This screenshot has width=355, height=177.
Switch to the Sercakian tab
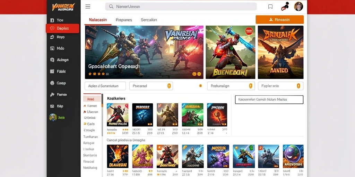tap(149, 20)
